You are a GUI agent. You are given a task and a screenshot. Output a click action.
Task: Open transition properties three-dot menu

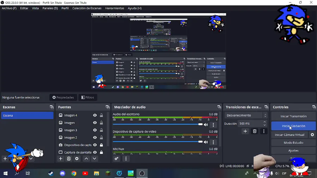click(263, 131)
